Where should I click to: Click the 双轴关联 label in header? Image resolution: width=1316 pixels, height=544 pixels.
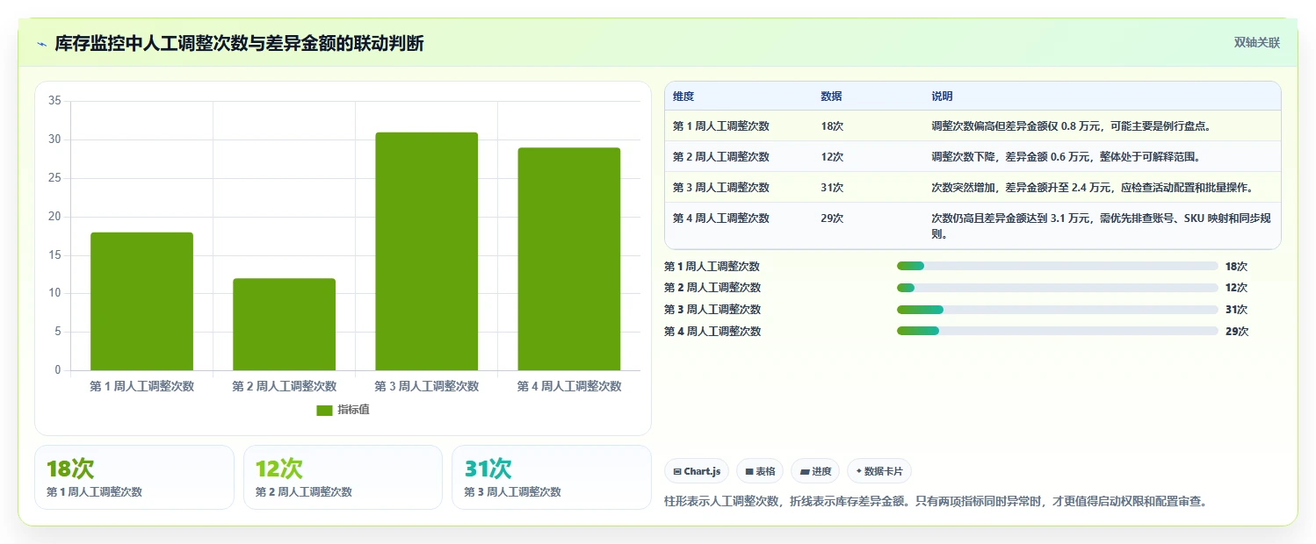[x=1257, y=43]
